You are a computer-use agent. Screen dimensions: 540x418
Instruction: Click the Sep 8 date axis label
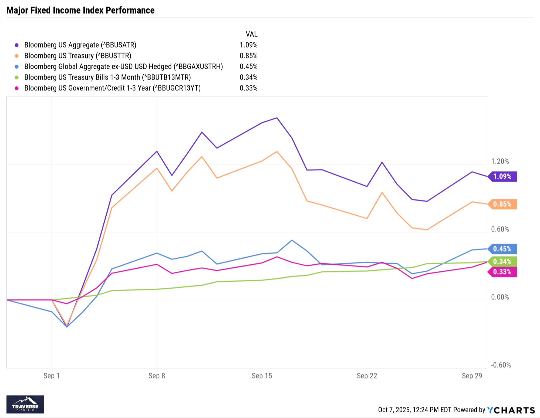click(x=157, y=376)
